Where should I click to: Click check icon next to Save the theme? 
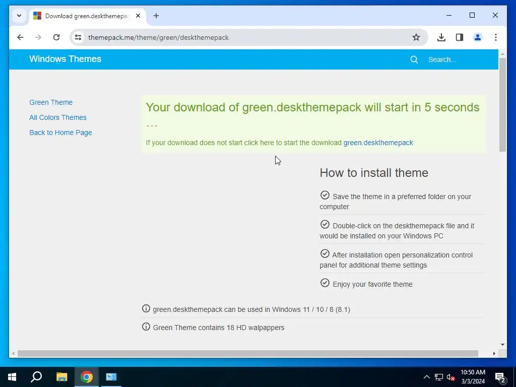pos(325,195)
